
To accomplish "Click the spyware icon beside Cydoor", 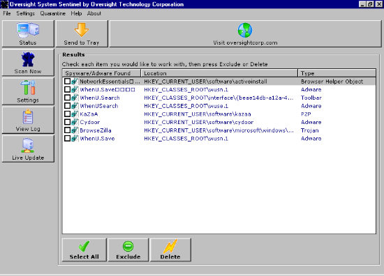I will (75, 122).
